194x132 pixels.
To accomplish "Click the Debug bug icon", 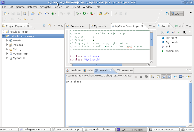I will pos(78,14).
